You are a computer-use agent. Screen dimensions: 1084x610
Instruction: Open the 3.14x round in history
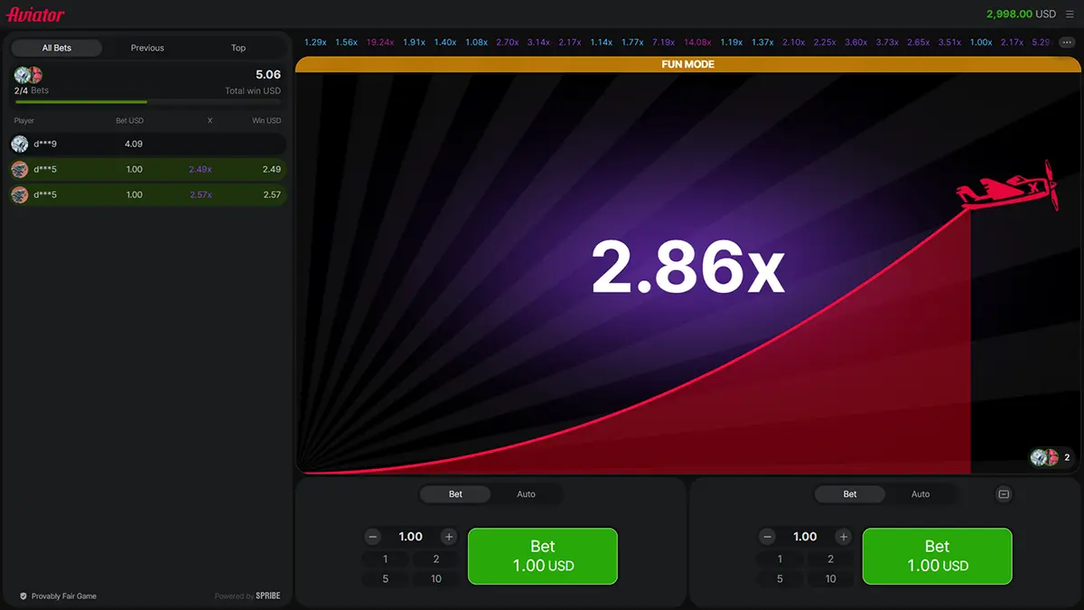[x=538, y=42]
